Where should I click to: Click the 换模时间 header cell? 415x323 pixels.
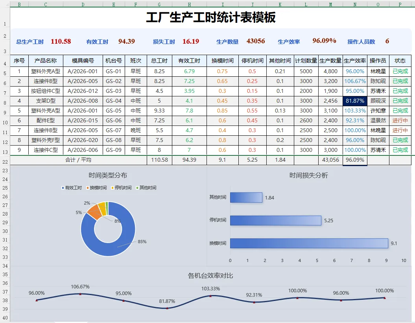[x=223, y=61]
